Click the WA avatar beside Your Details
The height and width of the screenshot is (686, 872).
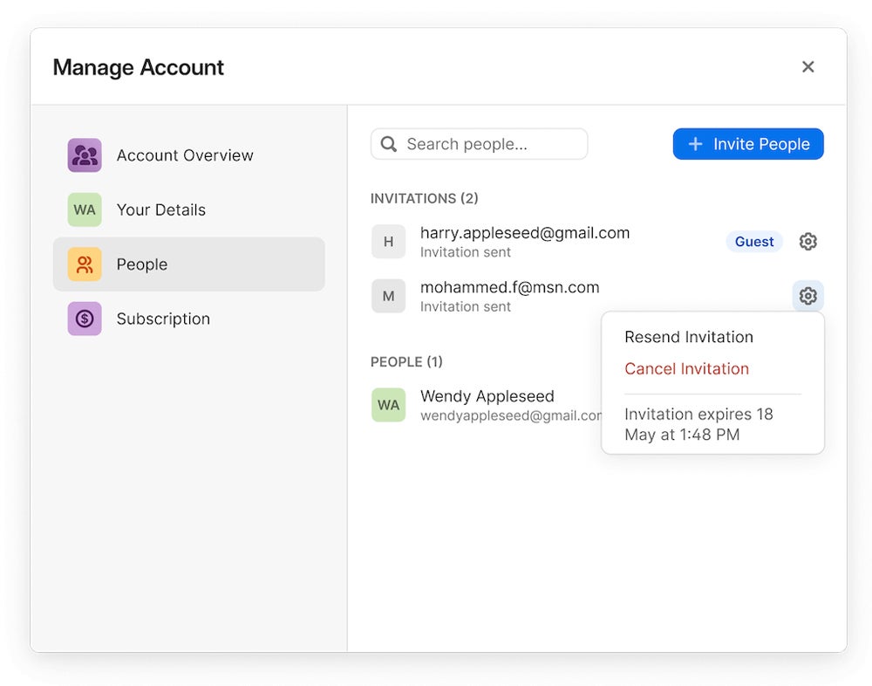85,209
